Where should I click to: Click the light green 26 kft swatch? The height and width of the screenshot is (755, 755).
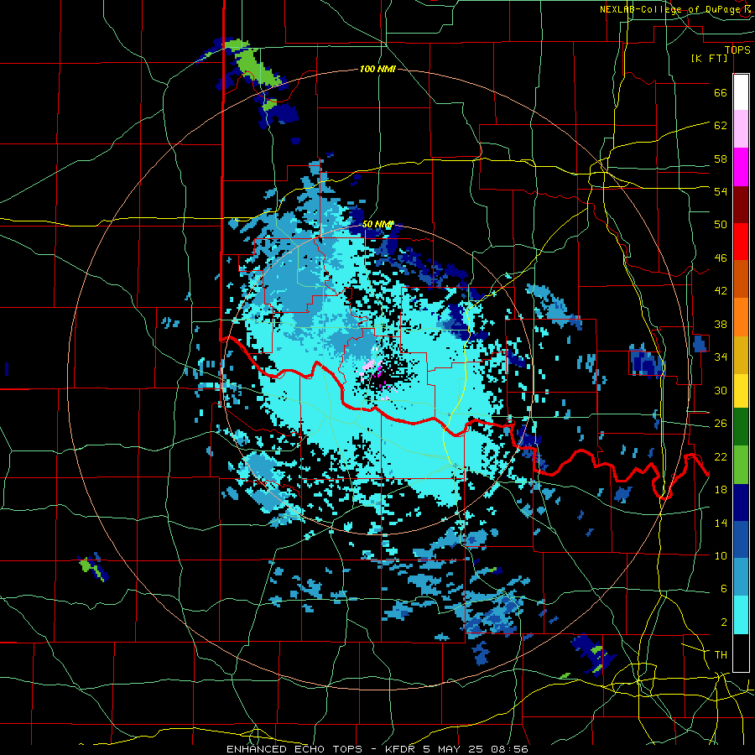pyautogui.click(x=741, y=465)
